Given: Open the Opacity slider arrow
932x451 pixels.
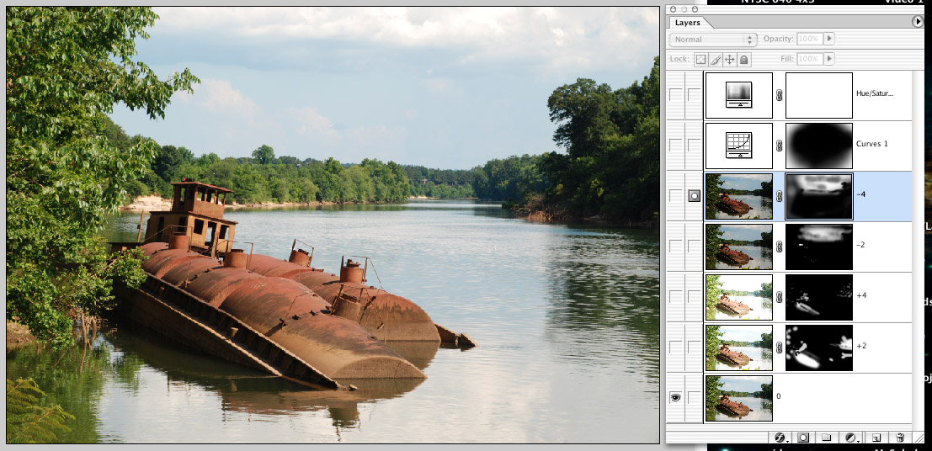Looking at the screenshot, I should pos(829,40).
